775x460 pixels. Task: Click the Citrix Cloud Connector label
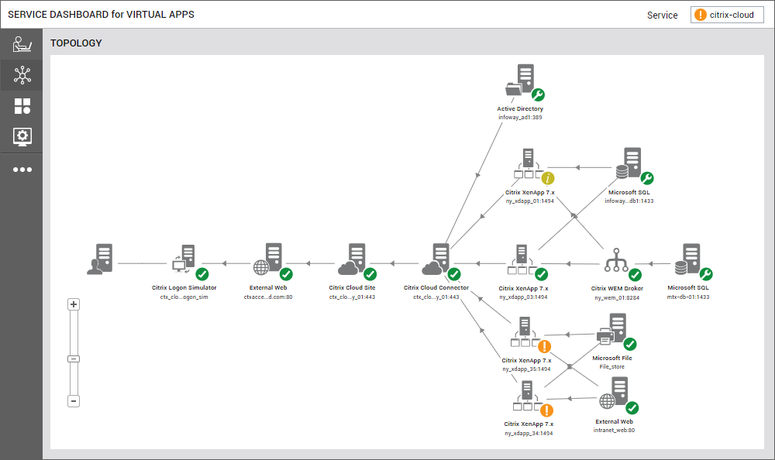[436, 287]
